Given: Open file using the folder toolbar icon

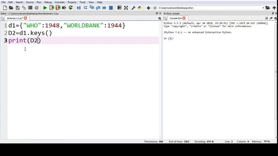Looking at the screenshot, I should click(11, 8).
